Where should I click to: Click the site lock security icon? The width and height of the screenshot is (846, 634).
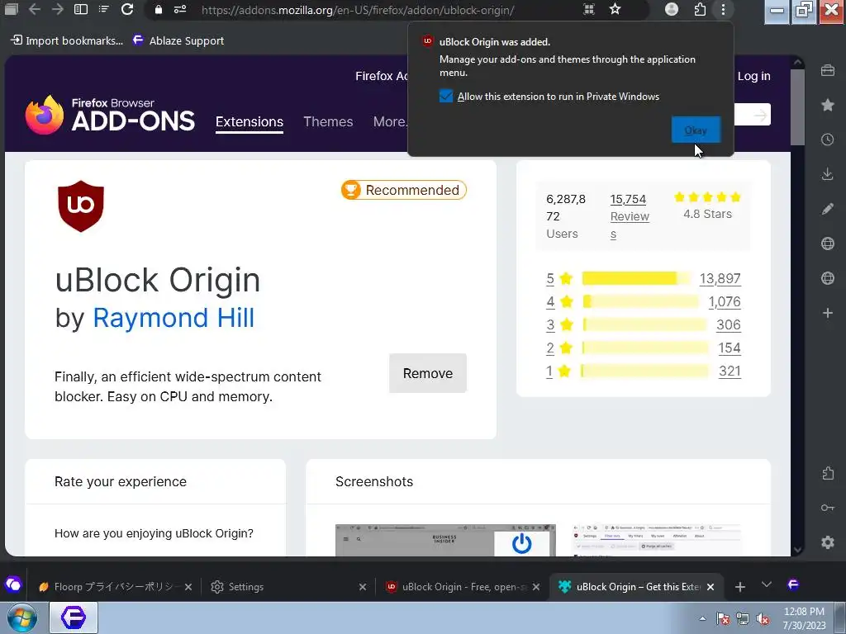click(158, 9)
